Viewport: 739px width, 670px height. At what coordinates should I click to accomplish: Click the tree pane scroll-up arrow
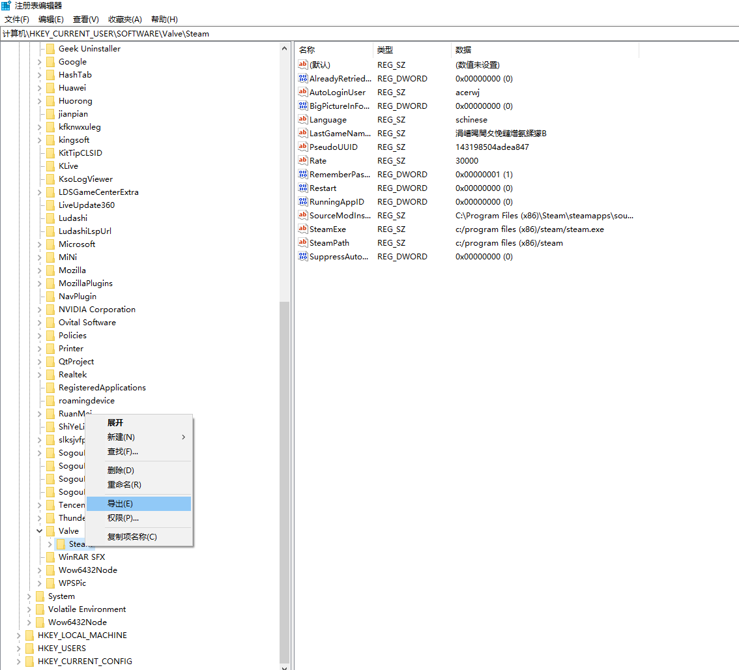tap(284, 48)
